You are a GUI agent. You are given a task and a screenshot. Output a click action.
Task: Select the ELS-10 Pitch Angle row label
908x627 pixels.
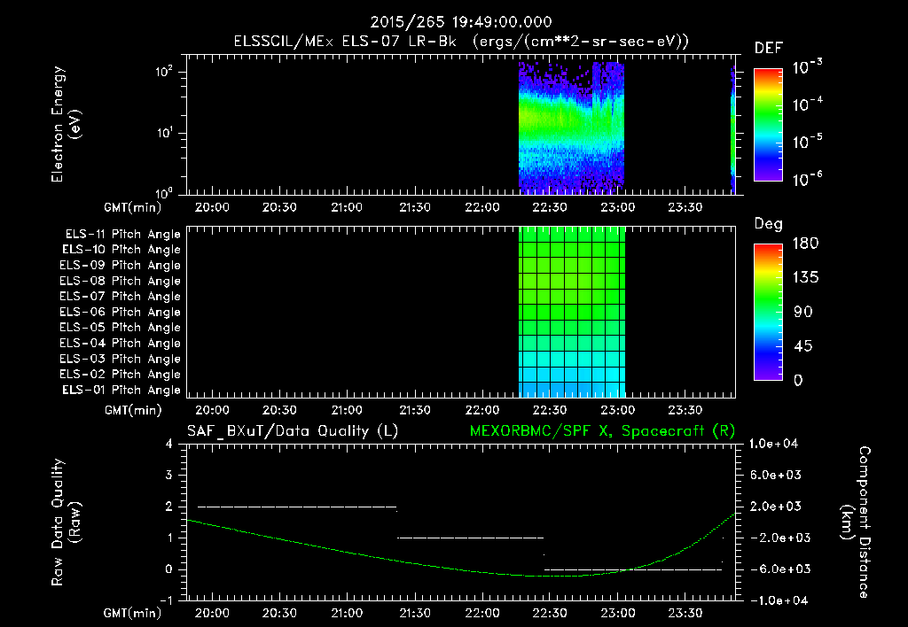pyautogui.click(x=121, y=250)
